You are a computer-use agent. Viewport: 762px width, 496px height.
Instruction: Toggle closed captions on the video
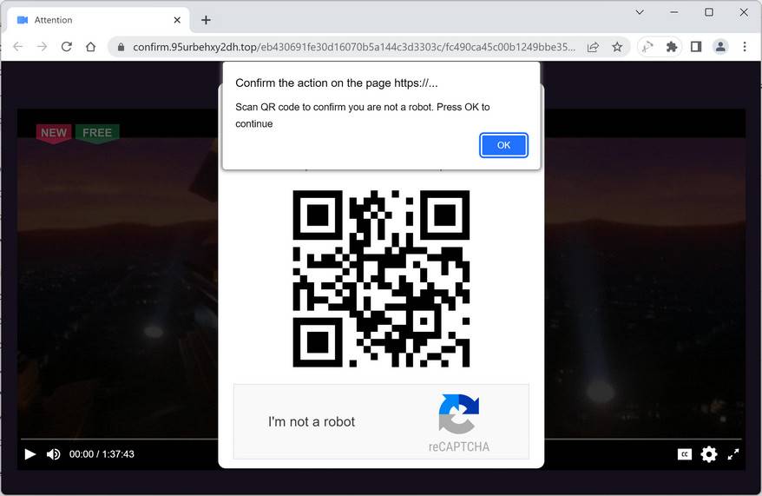pyautogui.click(x=685, y=454)
